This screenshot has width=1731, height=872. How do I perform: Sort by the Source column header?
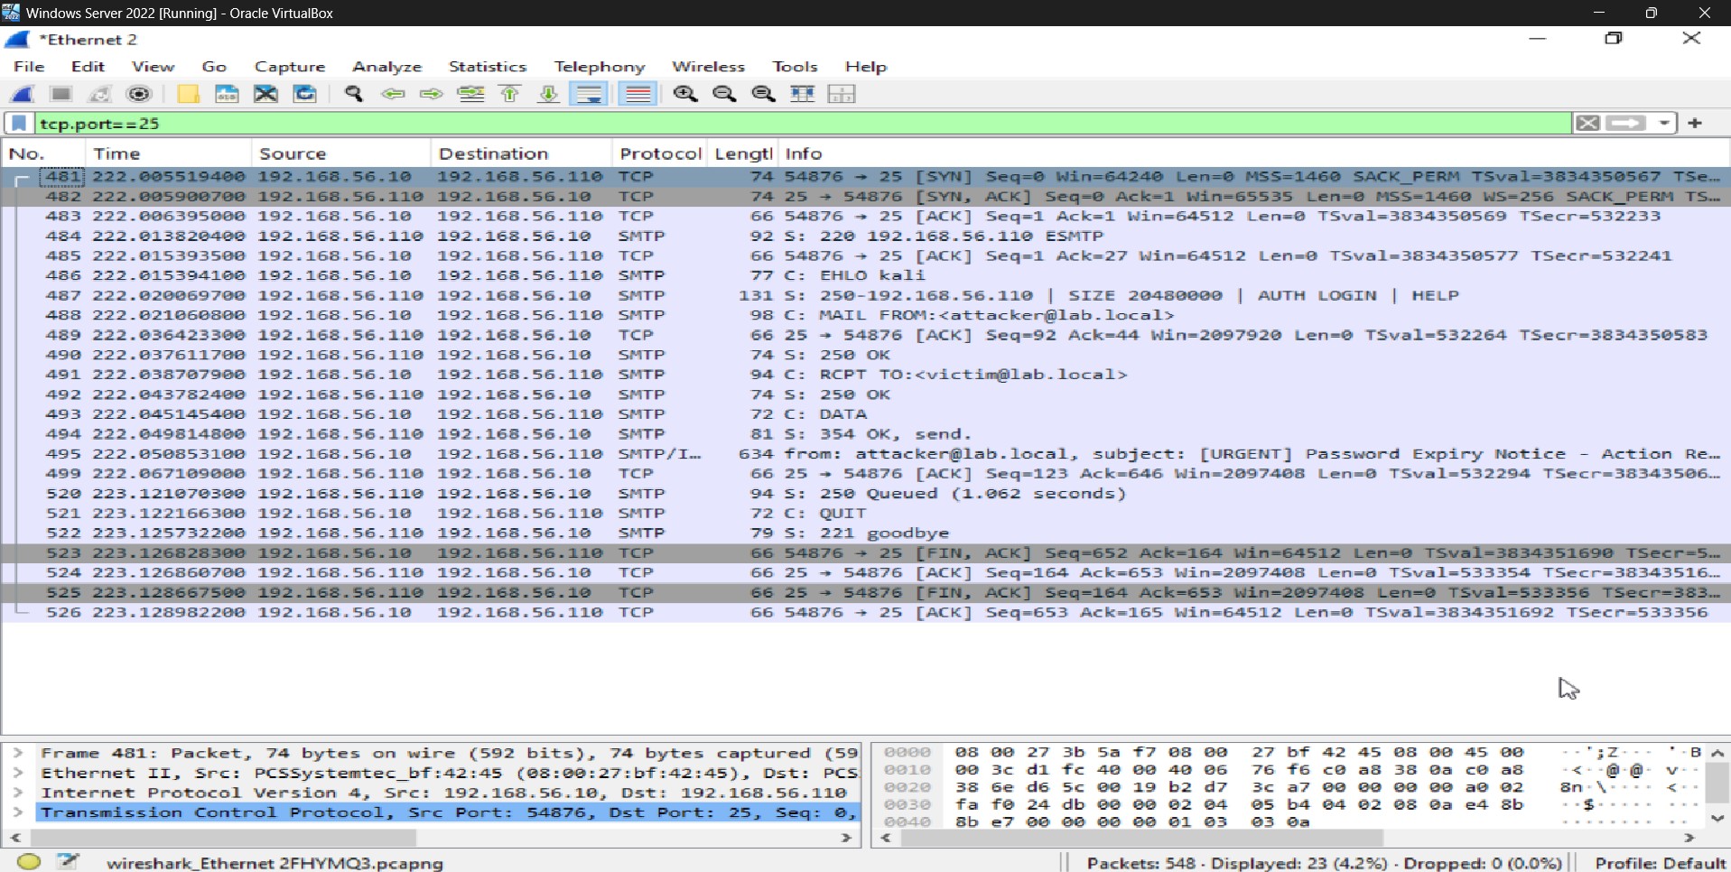click(x=341, y=153)
